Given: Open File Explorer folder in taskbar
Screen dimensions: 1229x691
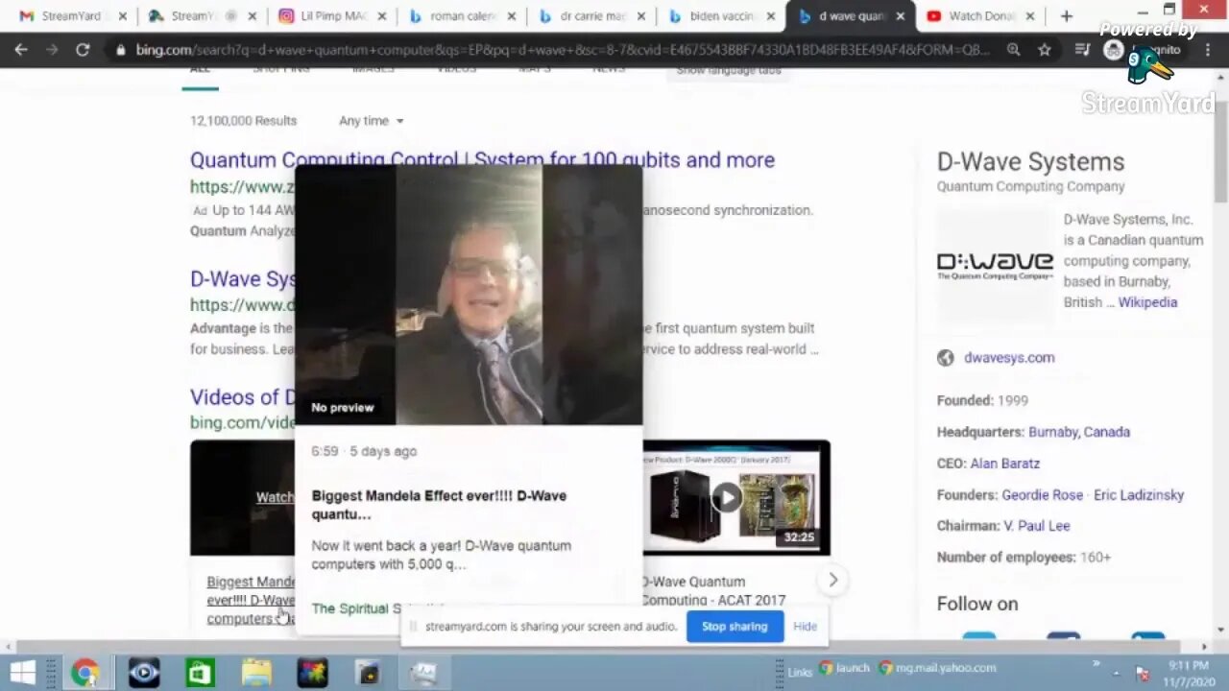Looking at the screenshot, I should click(x=256, y=673).
